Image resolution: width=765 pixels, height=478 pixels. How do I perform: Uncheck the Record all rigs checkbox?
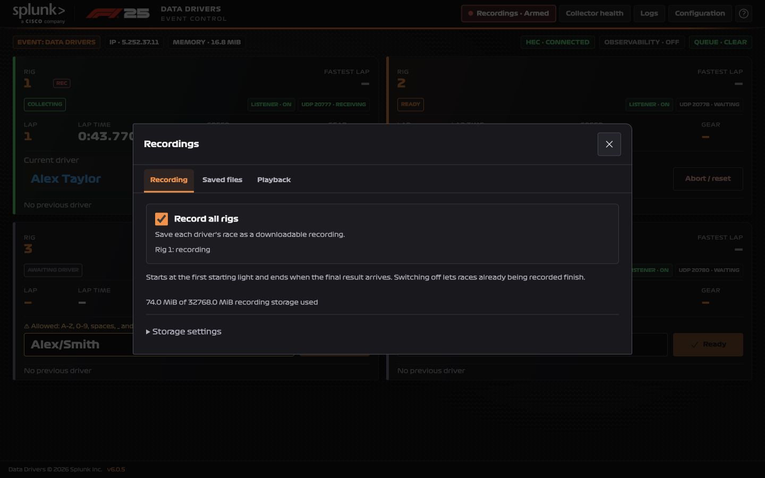[x=161, y=219]
